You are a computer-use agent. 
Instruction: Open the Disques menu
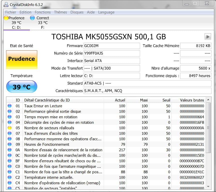[x=77, y=12]
